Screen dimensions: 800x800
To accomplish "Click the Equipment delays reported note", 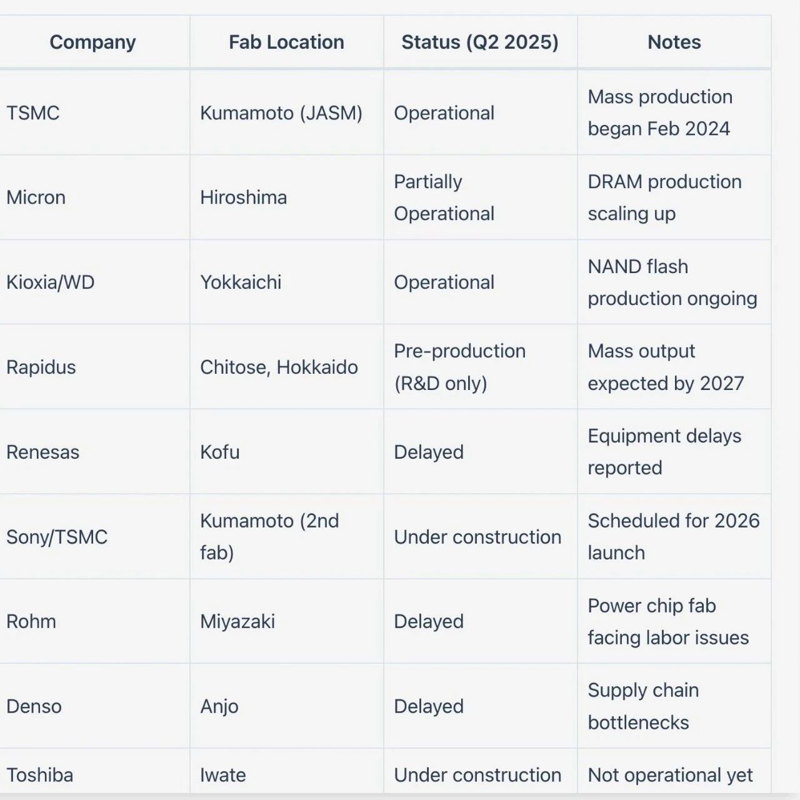I will (x=664, y=452).
